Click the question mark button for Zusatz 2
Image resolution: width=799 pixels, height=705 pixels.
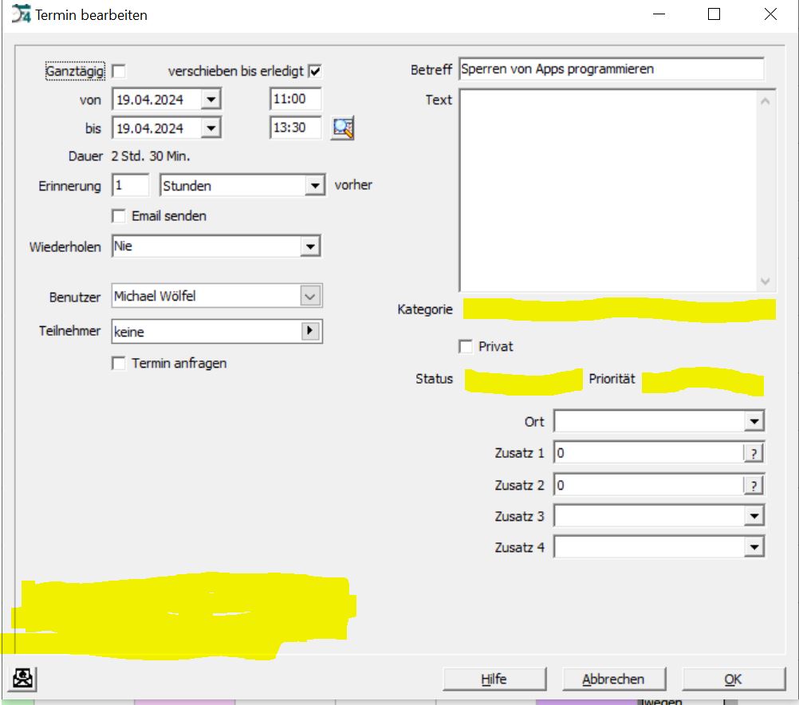[753, 485]
